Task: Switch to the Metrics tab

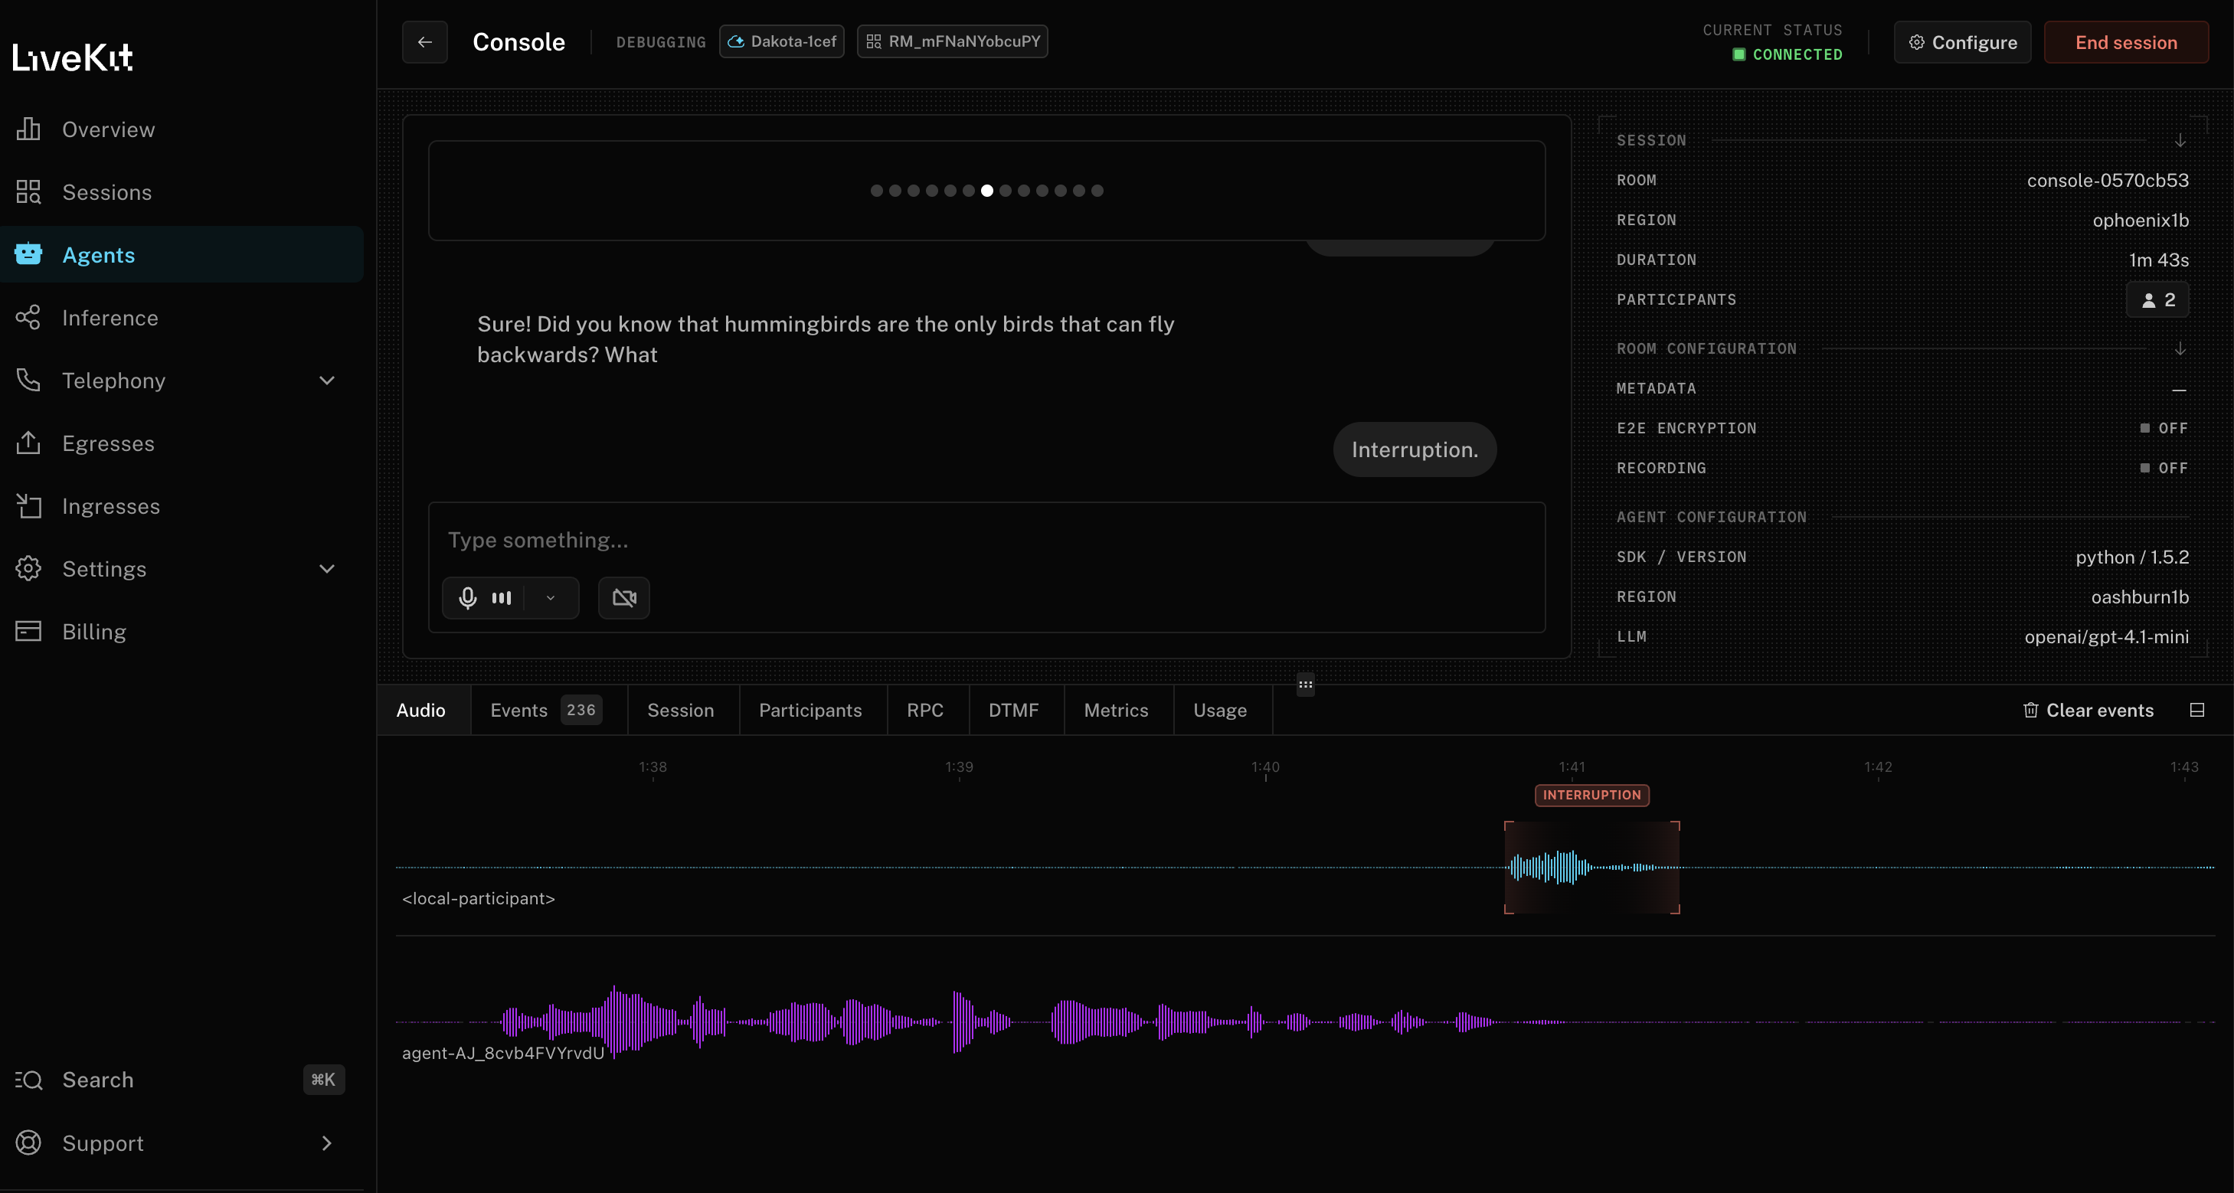Action: point(1115,710)
